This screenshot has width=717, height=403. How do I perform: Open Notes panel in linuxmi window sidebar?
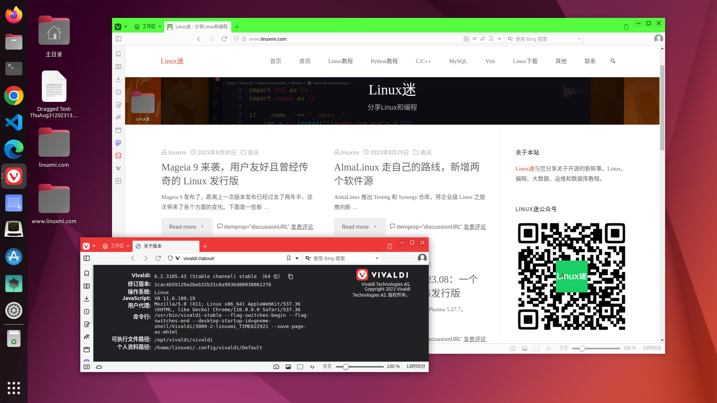118,105
